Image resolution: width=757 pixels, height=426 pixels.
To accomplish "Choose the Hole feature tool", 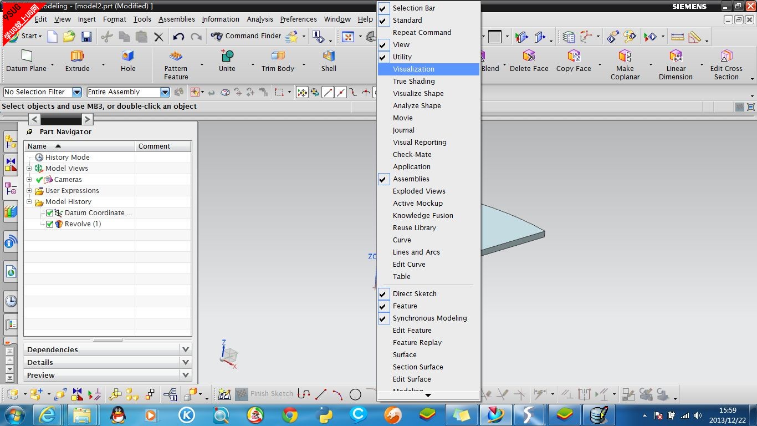I will [x=128, y=61].
